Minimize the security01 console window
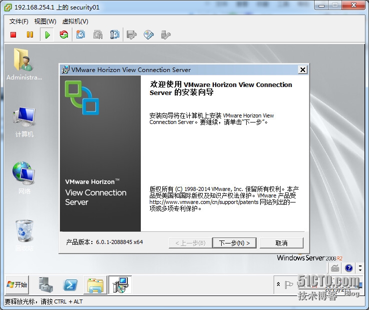Viewport: 369px width, 310px height. 322,5
